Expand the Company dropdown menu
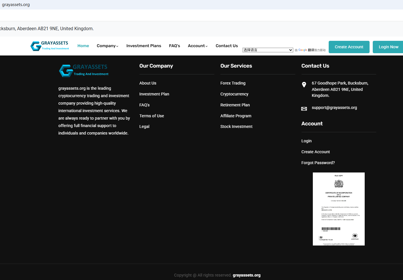403x280 pixels. click(107, 46)
